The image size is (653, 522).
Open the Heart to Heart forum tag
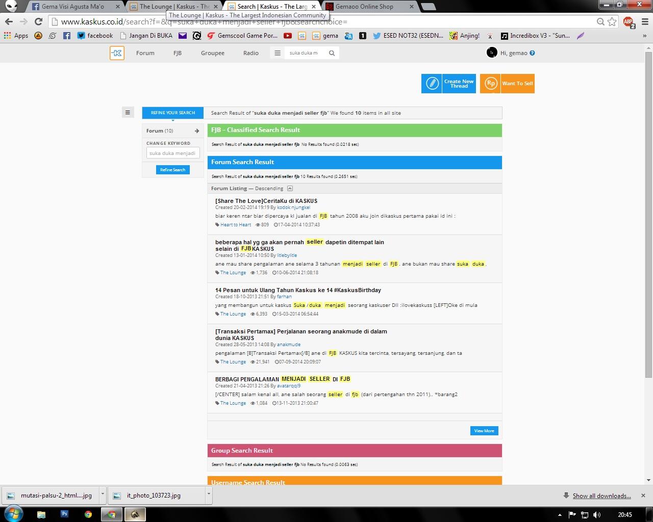(x=235, y=225)
